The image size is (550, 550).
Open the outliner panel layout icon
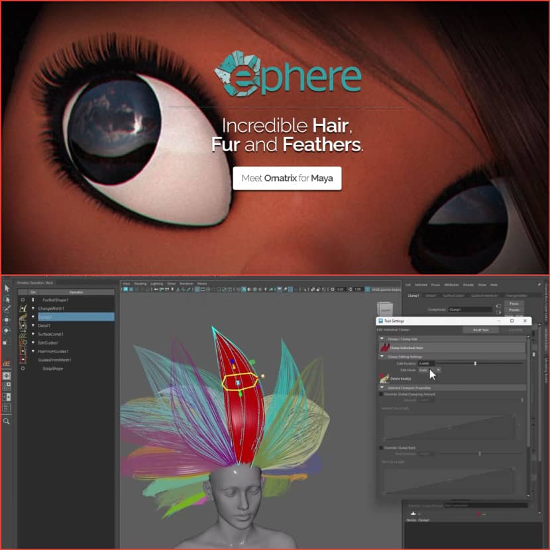[7, 408]
